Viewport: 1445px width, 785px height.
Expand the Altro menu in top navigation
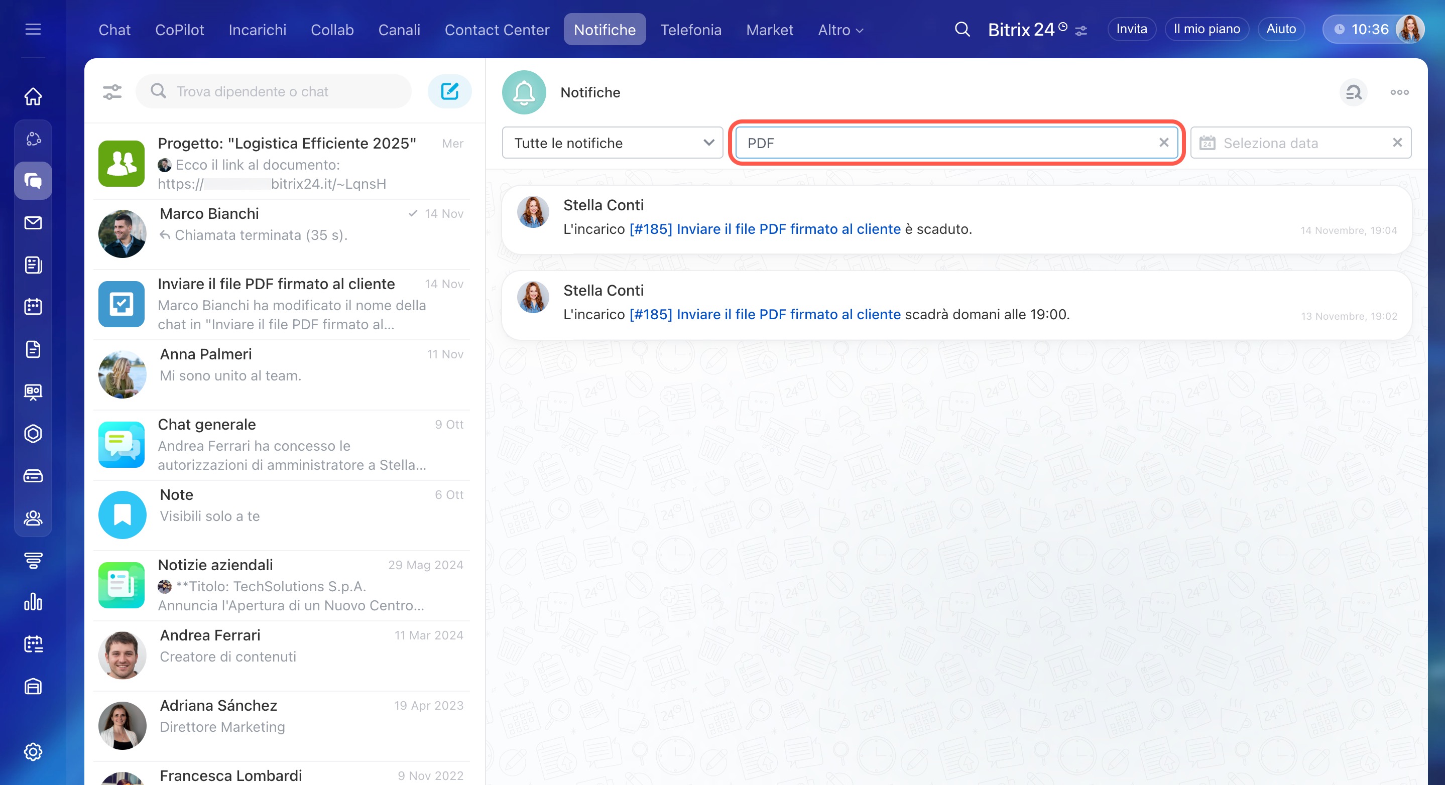coord(840,30)
